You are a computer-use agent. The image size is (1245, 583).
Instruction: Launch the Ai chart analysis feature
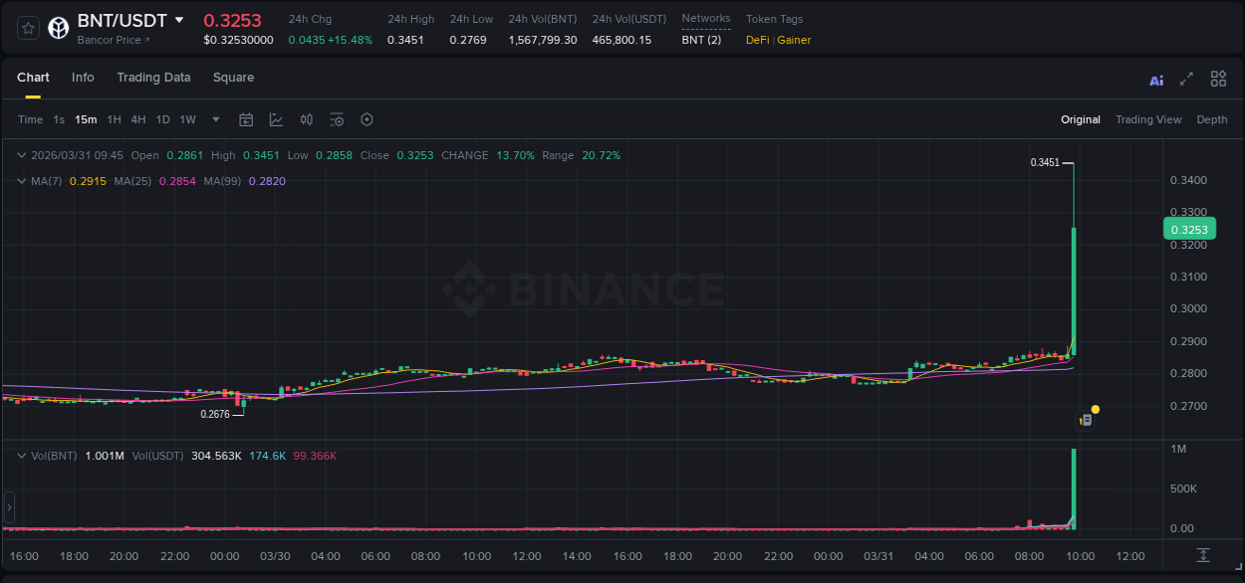tap(1155, 78)
